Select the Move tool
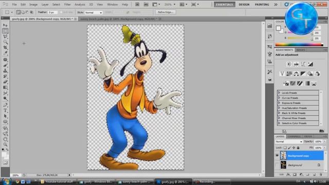Viewport: 329px width, 185px height. pos(5,25)
